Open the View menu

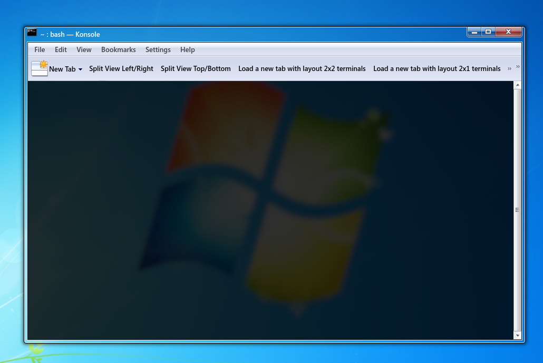coord(84,50)
